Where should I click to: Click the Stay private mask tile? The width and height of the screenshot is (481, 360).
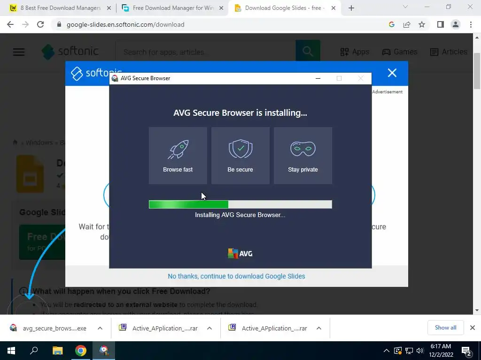click(x=303, y=156)
